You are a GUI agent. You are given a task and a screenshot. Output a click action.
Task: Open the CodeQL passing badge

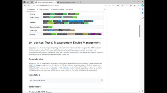49,17
